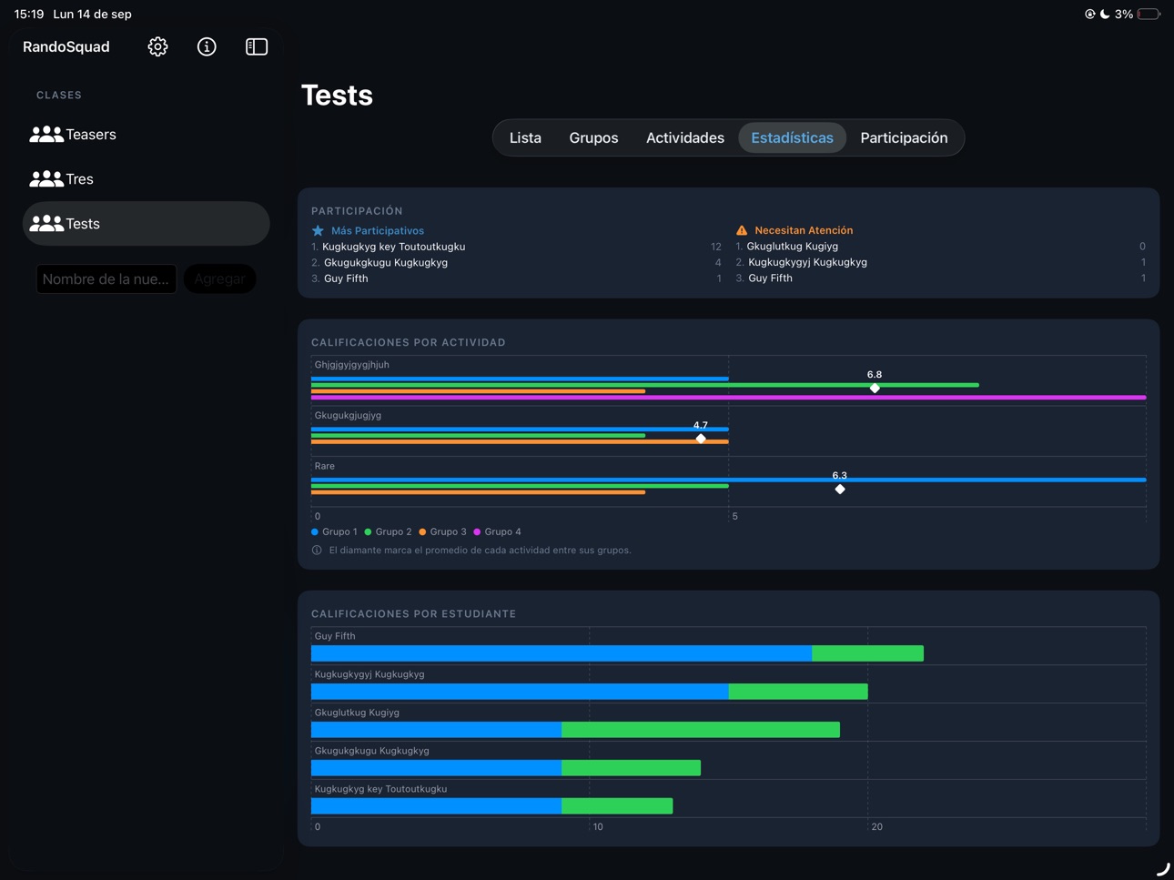
Task: Click the Guy Fifth student grade bar
Action: coord(617,653)
